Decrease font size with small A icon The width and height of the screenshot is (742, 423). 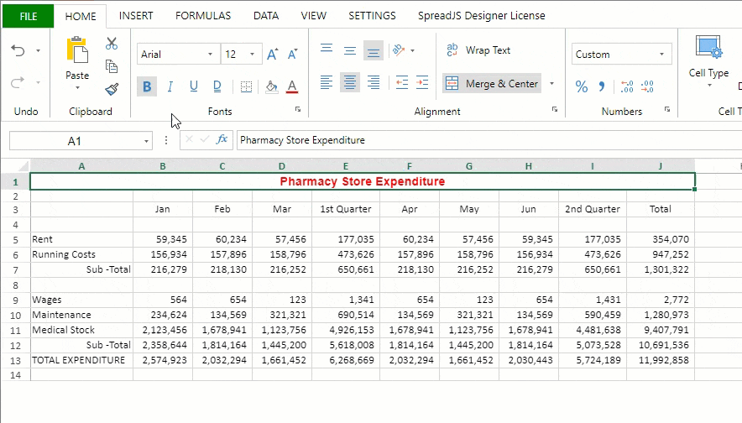coord(293,55)
